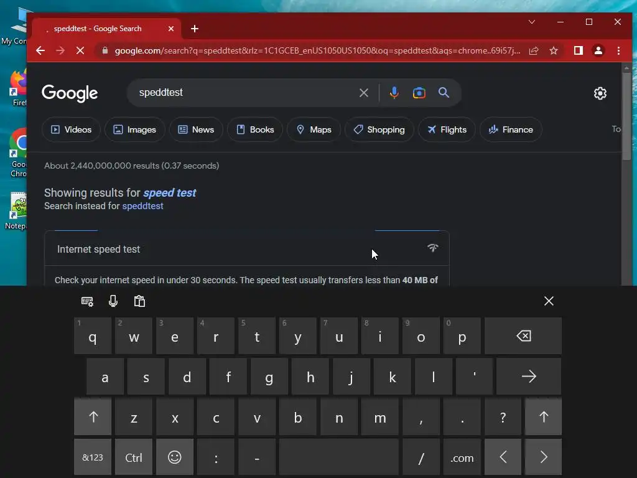637x478 pixels.
Task: Tap the q key
Action: pyautogui.click(x=93, y=335)
